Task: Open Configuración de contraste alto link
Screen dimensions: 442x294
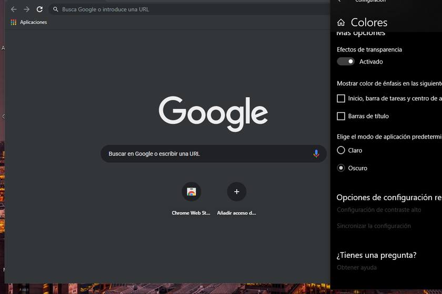Action: (379, 209)
